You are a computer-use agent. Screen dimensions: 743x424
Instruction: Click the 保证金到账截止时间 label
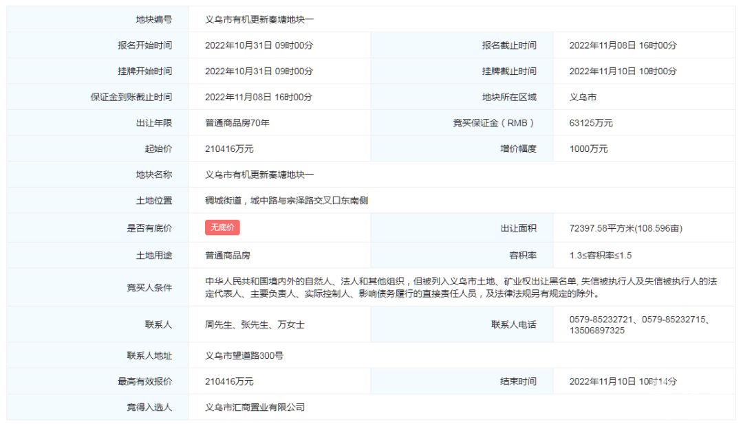point(131,98)
